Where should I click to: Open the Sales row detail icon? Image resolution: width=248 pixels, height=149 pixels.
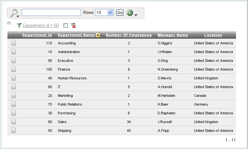tap(14, 122)
